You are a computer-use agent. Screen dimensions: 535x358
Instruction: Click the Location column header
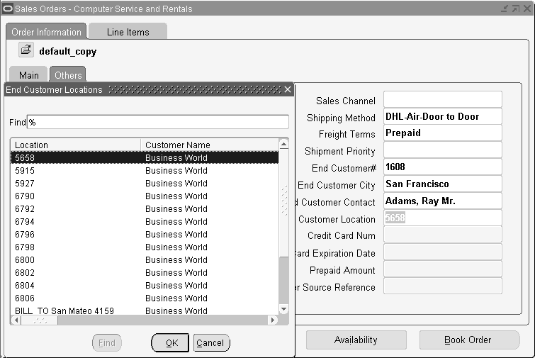coord(76,145)
